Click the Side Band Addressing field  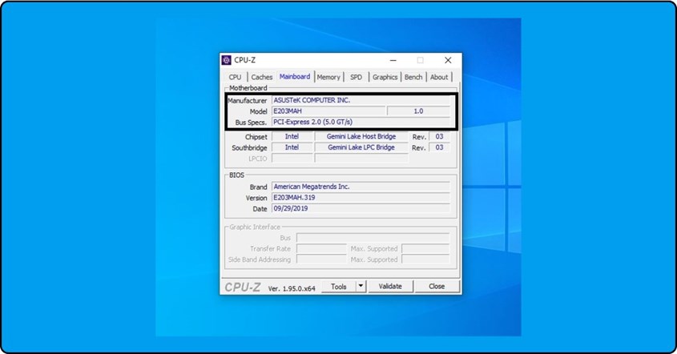pos(321,259)
